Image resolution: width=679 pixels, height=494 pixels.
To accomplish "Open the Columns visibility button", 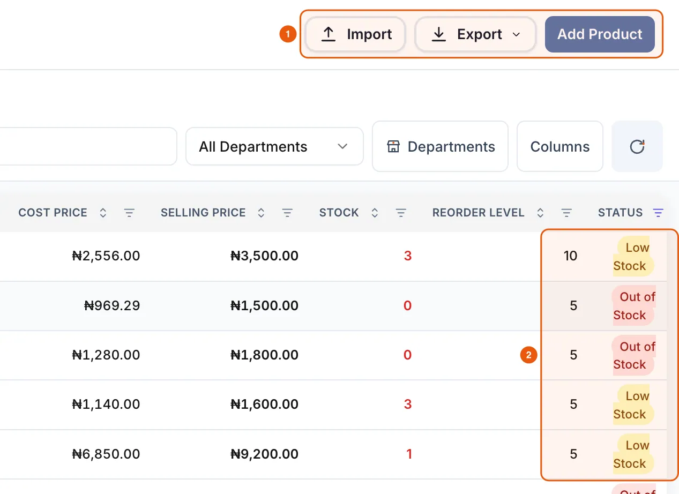I will [x=560, y=146].
